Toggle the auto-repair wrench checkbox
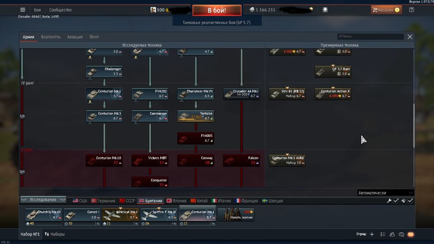Image resolution: width=434 pixels, height=244 pixels. click(x=396, y=201)
